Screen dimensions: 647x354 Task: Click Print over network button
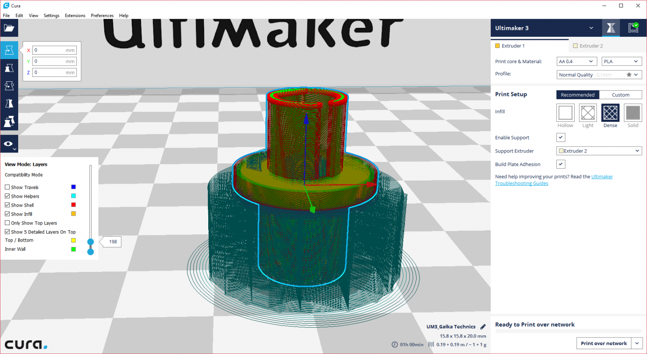604,343
